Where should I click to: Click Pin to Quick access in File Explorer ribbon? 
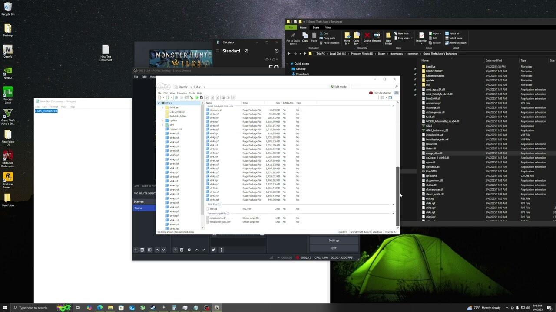(293, 39)
